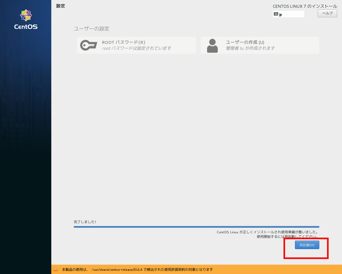Screen dimensions: 342x274
Task: Click the CentOS pinwheel logo in sidebar
Action: point(26,16)
